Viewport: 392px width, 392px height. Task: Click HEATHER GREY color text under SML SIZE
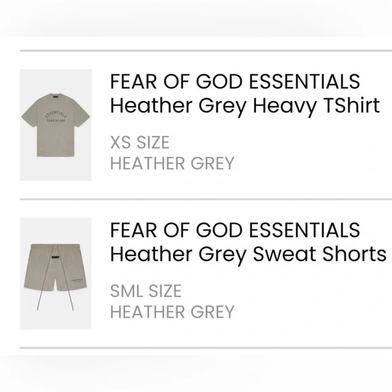[172, 312]
